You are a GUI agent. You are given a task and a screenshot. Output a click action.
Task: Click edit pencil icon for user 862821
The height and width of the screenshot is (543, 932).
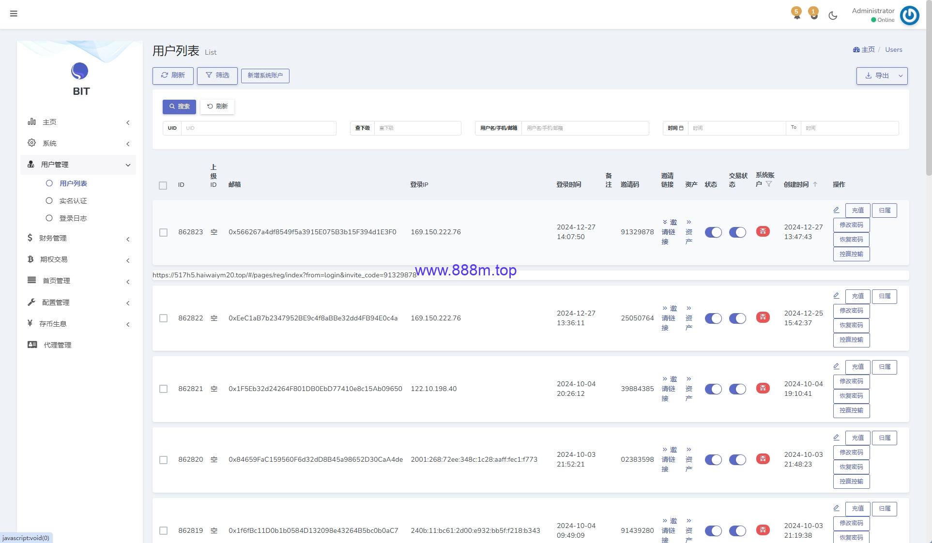[836, 366]
